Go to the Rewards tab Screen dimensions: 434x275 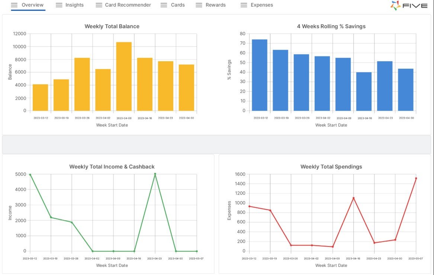[216, 5]
